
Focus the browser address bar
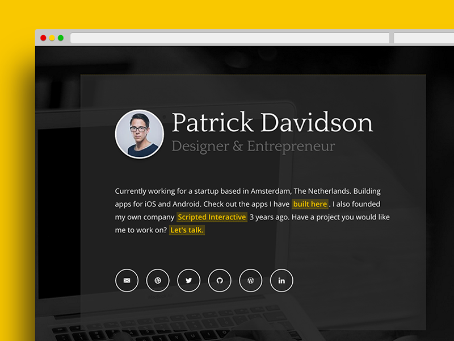coord(230,38)
